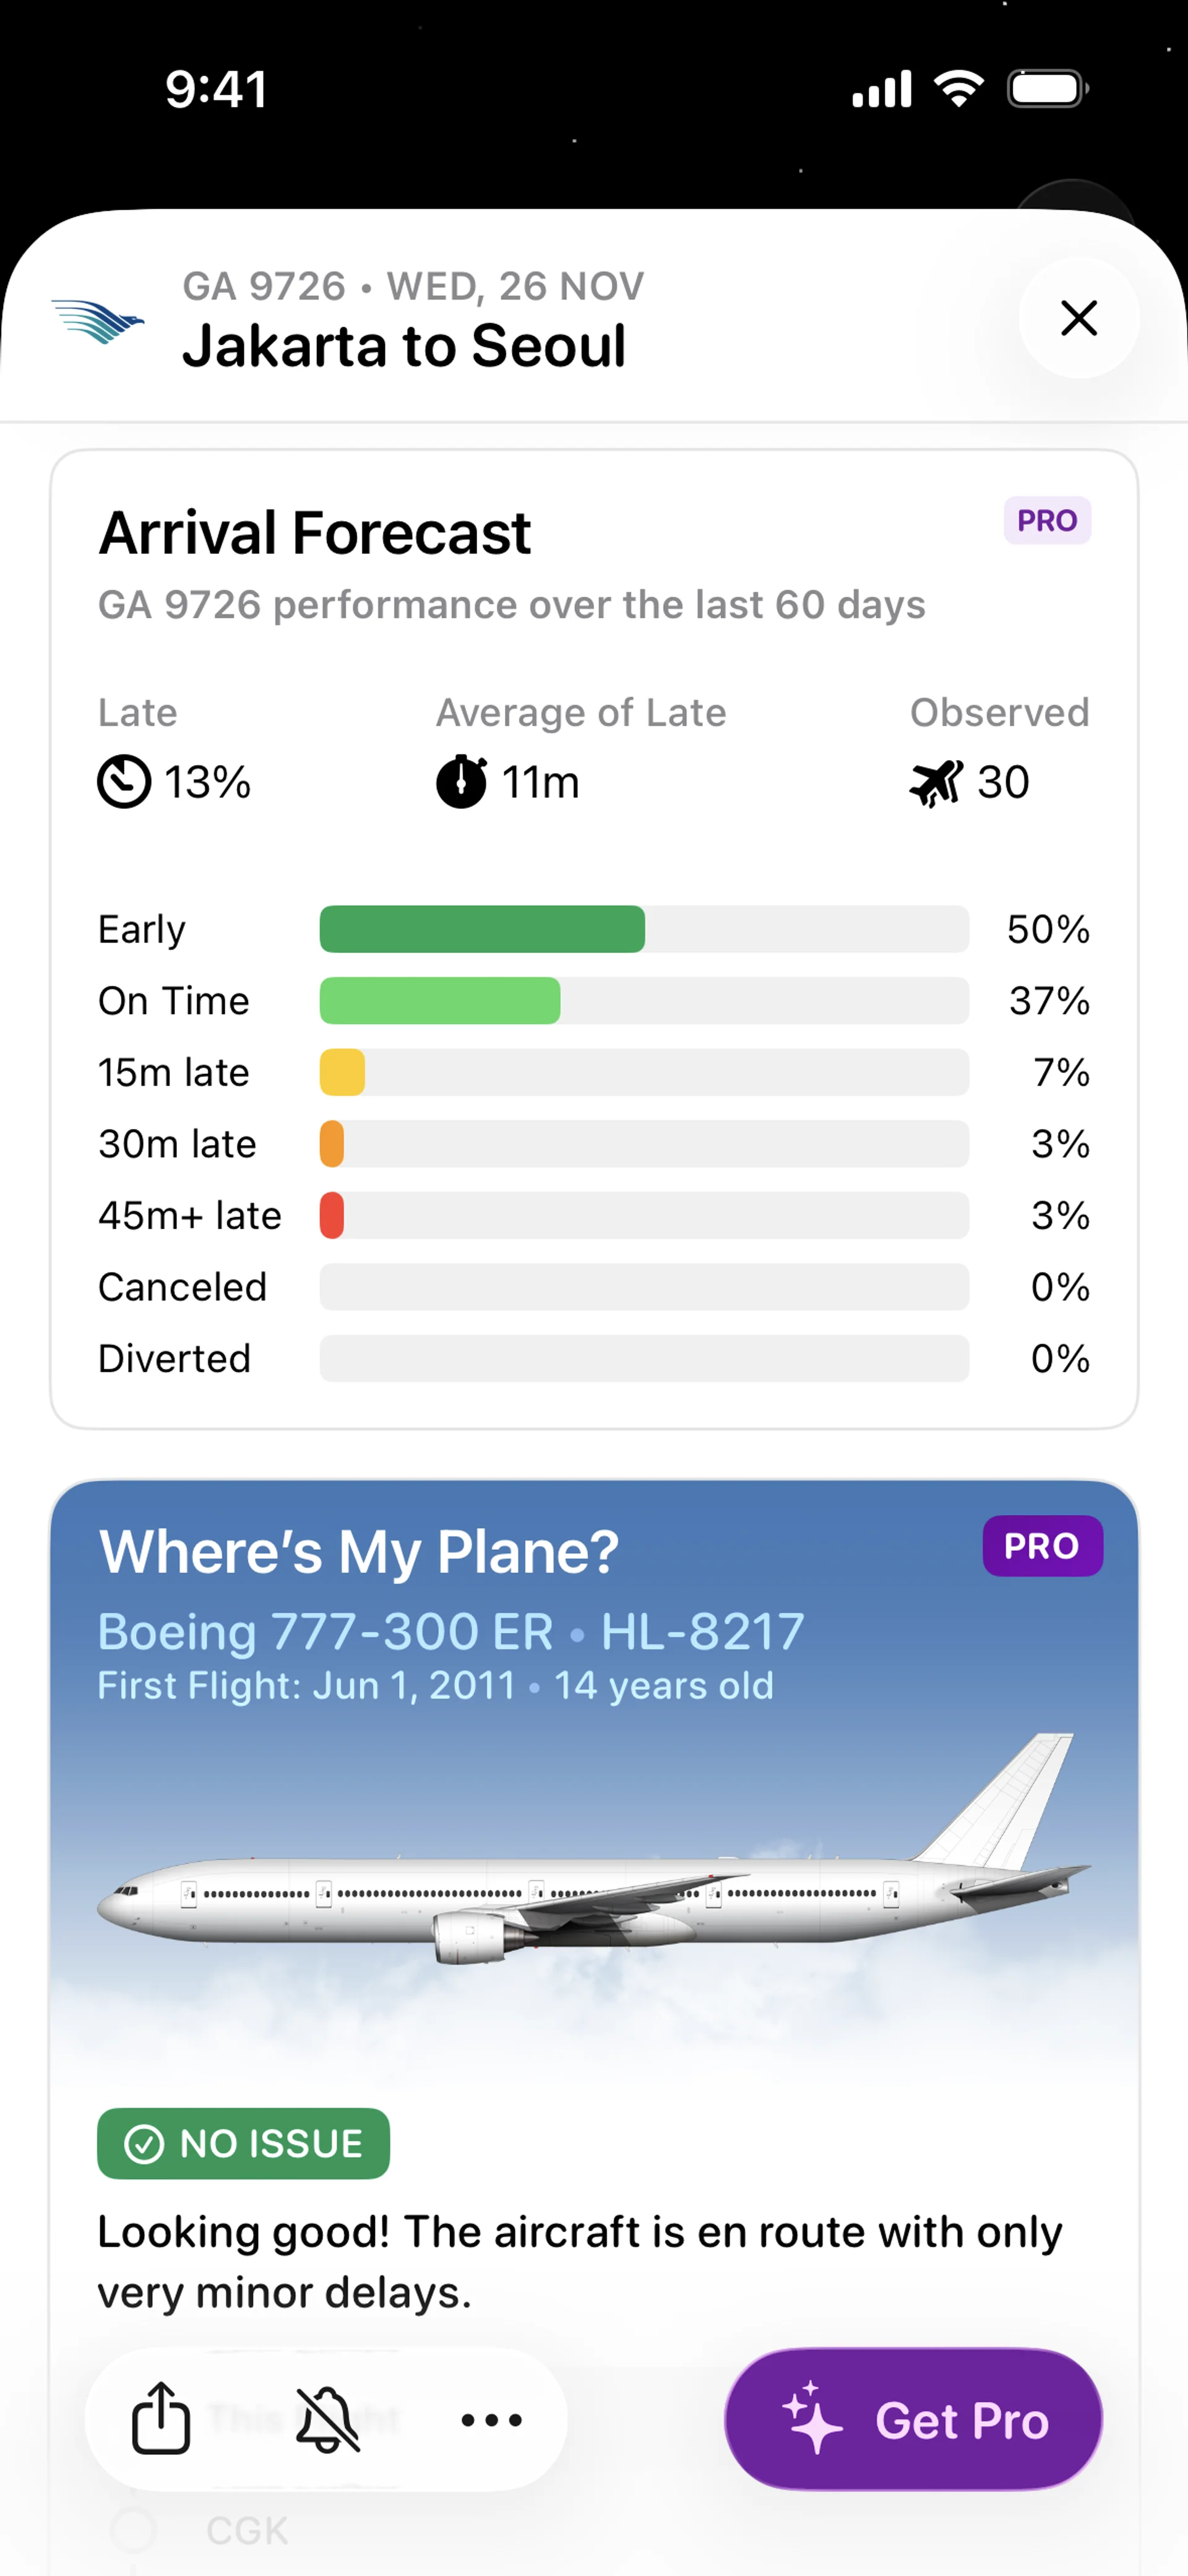Tap the Garuda Indonesia airline logo
The width and height of the screenshot is (1188, 2576).
tap(98, 321)
